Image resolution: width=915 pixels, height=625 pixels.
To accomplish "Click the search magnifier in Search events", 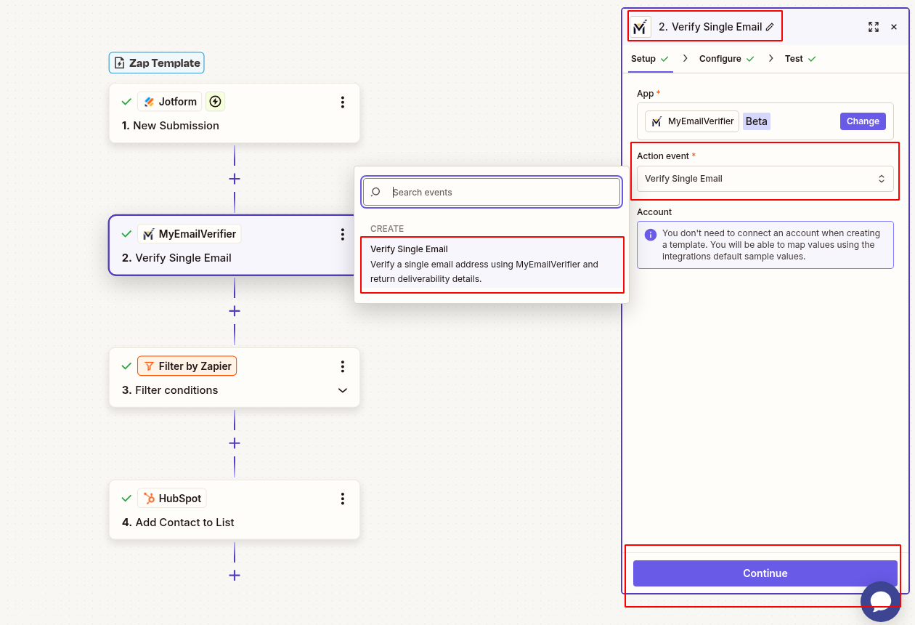I will 375,192.
